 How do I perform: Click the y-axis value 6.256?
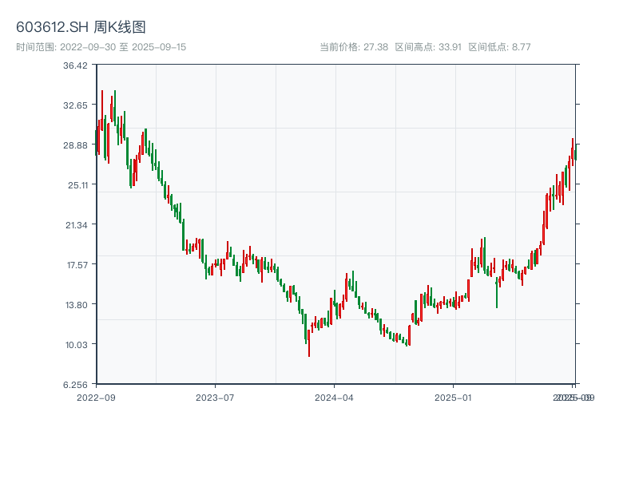[x=75, y=385]
